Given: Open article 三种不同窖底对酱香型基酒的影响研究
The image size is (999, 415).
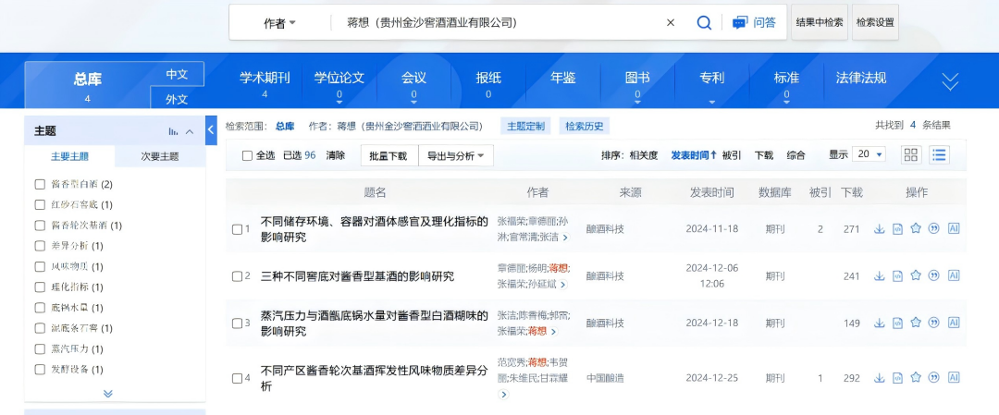Looking at the screenshot, I should 357,276.
